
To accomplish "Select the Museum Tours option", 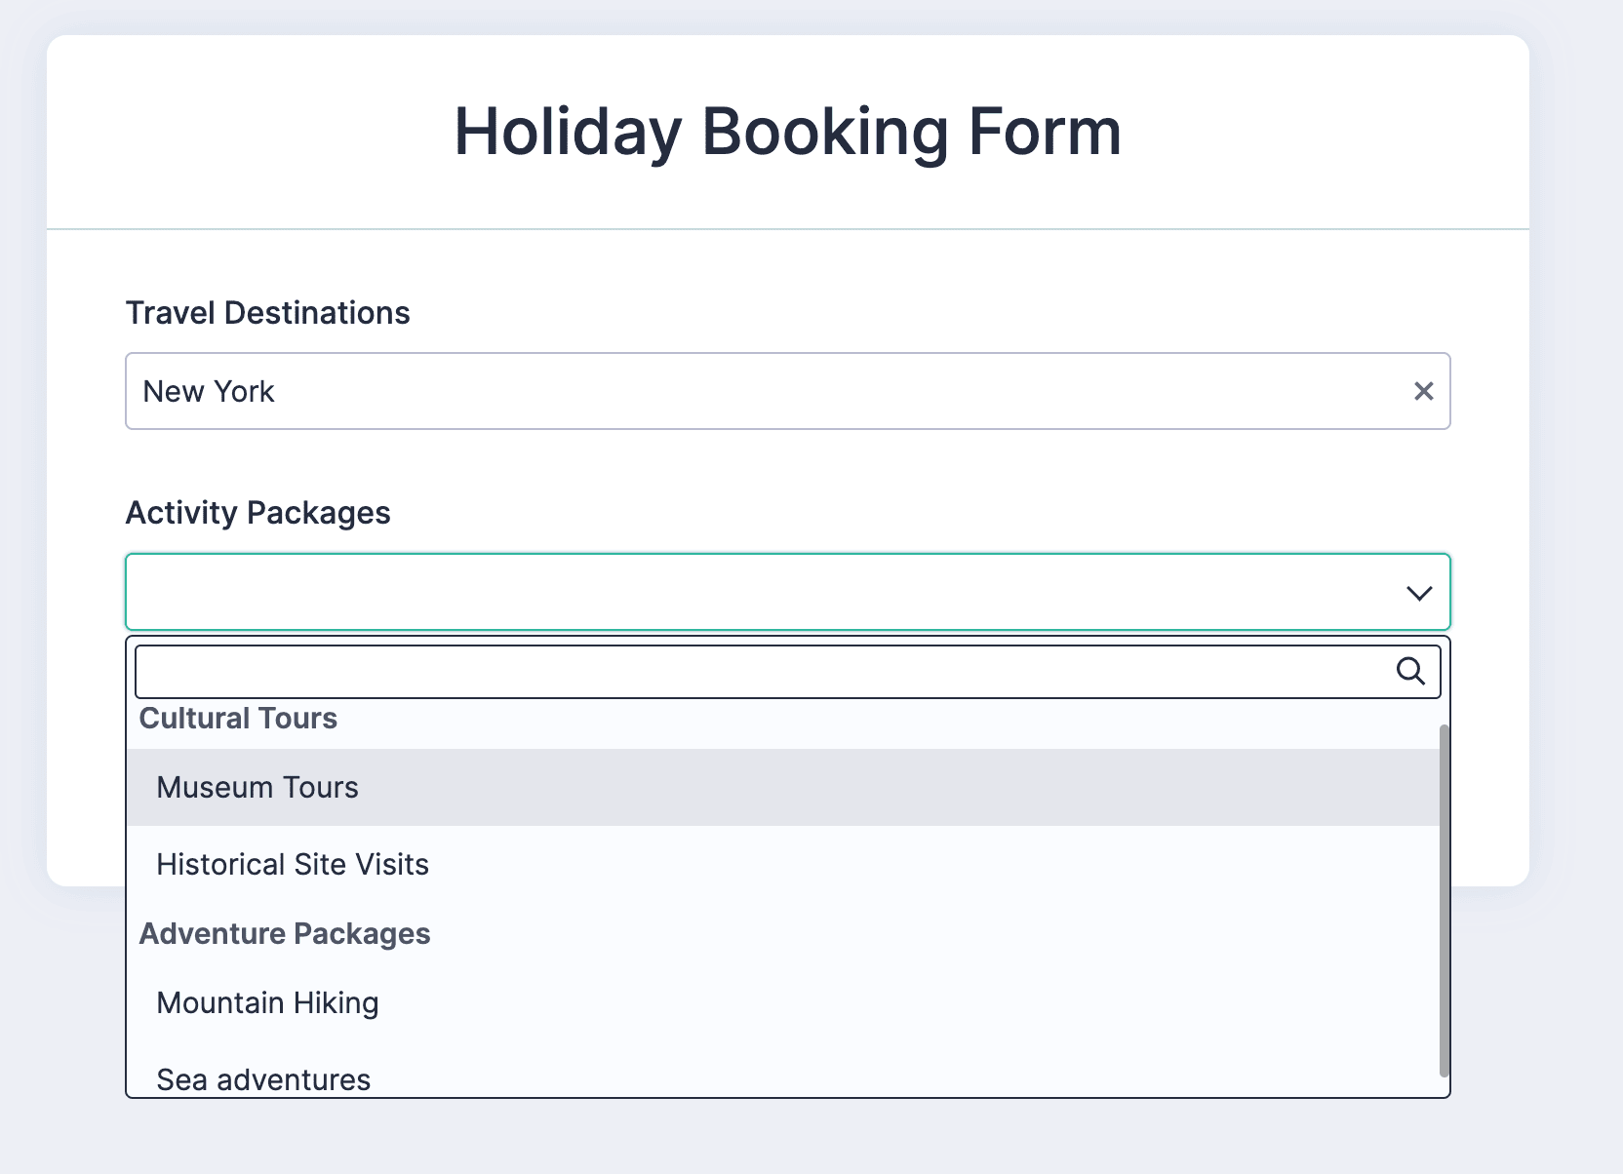I will coord(257,787).
